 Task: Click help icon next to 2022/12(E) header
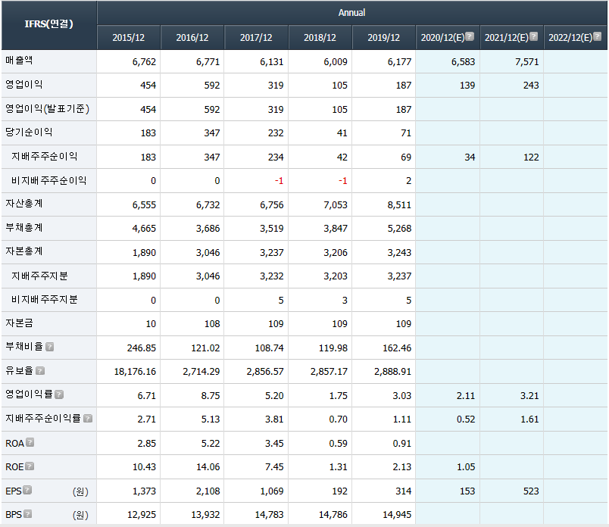coord(598,36)
